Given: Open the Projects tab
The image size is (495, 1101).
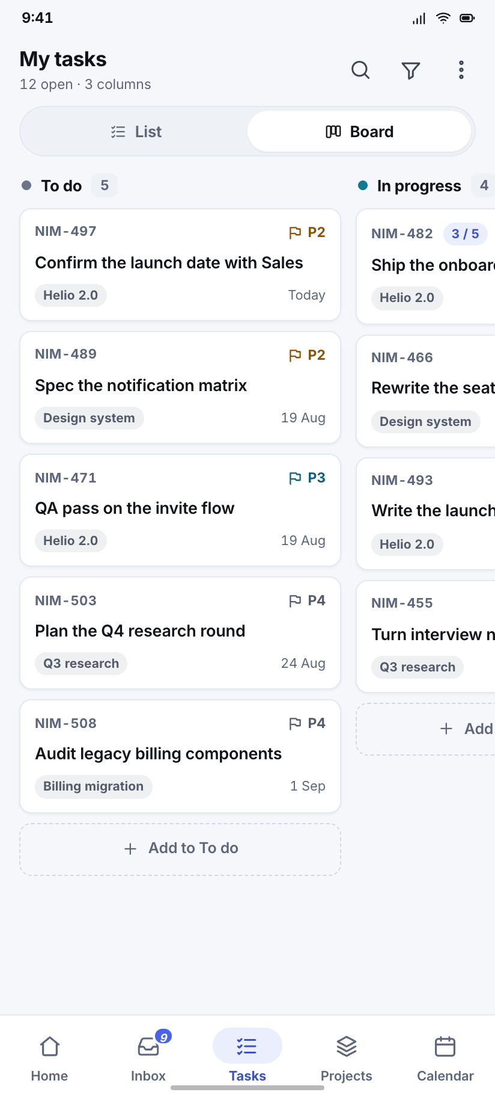Looking at the screenshot, I should click(347, 1058).
